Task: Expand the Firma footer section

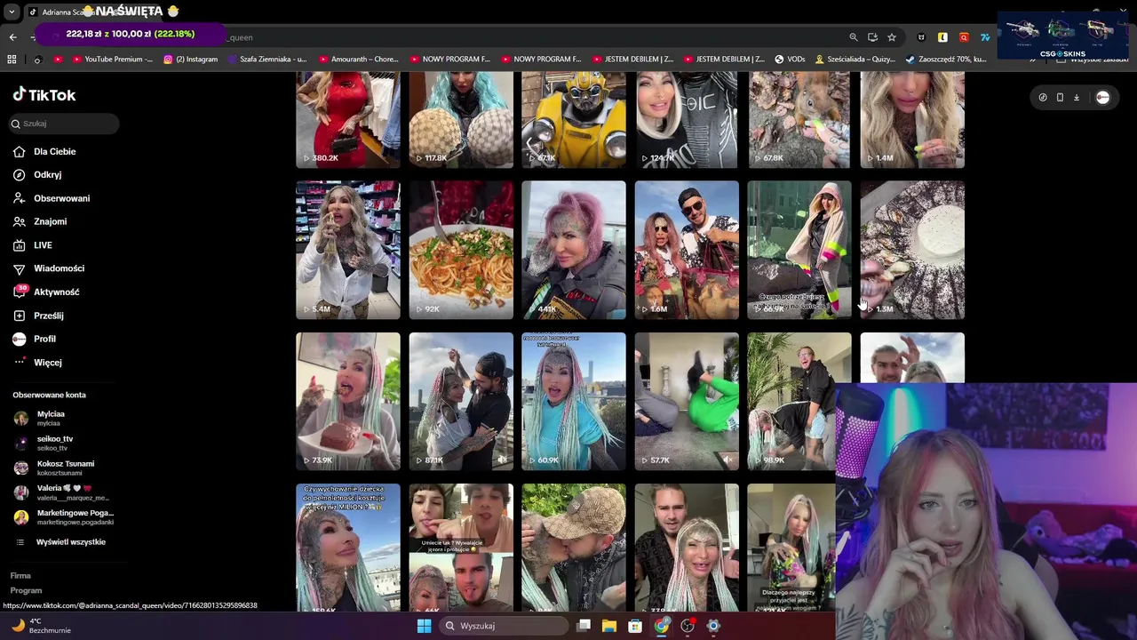Action: 20,576
